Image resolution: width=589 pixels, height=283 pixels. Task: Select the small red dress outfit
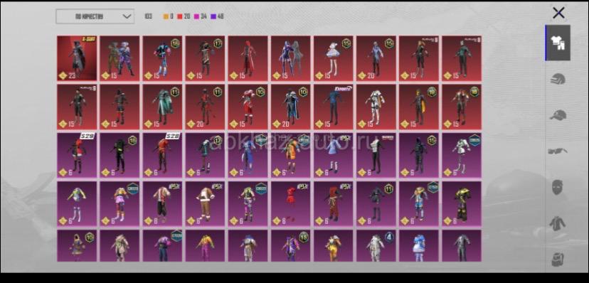[291, 203]
